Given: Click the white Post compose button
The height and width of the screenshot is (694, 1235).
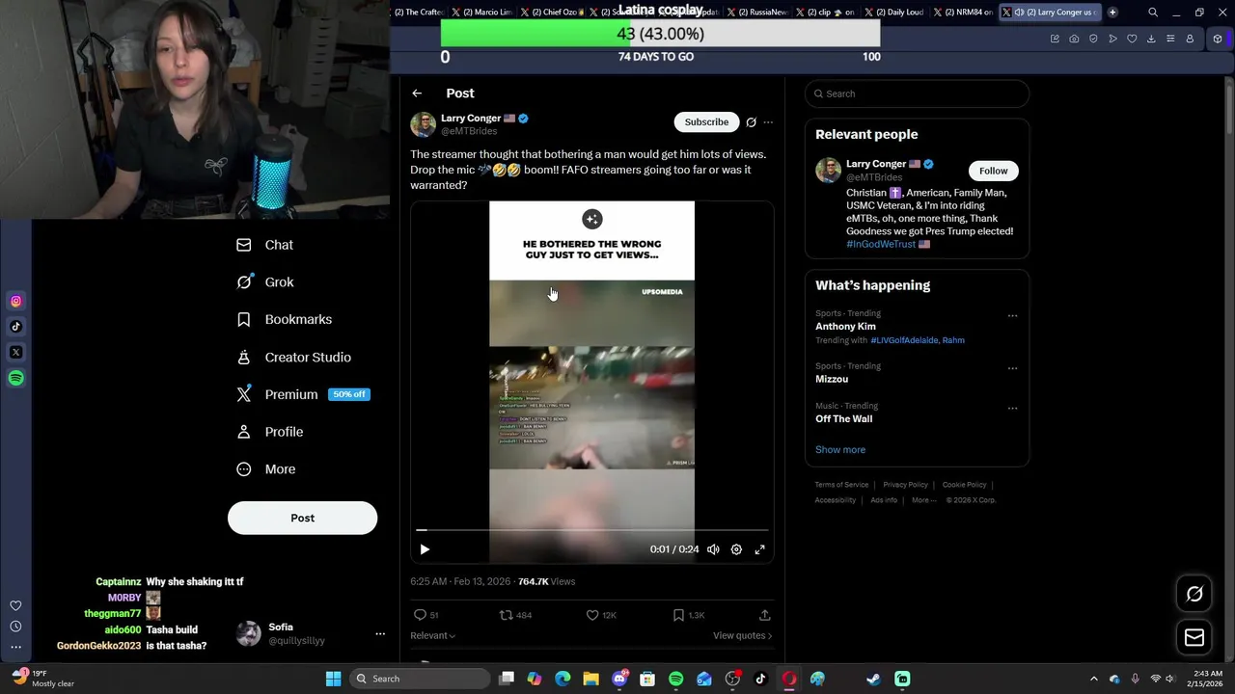Looking at the screenshot, I should coord(302,518).
